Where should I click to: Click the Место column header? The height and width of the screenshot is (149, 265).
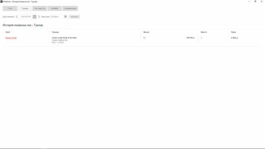204,32
